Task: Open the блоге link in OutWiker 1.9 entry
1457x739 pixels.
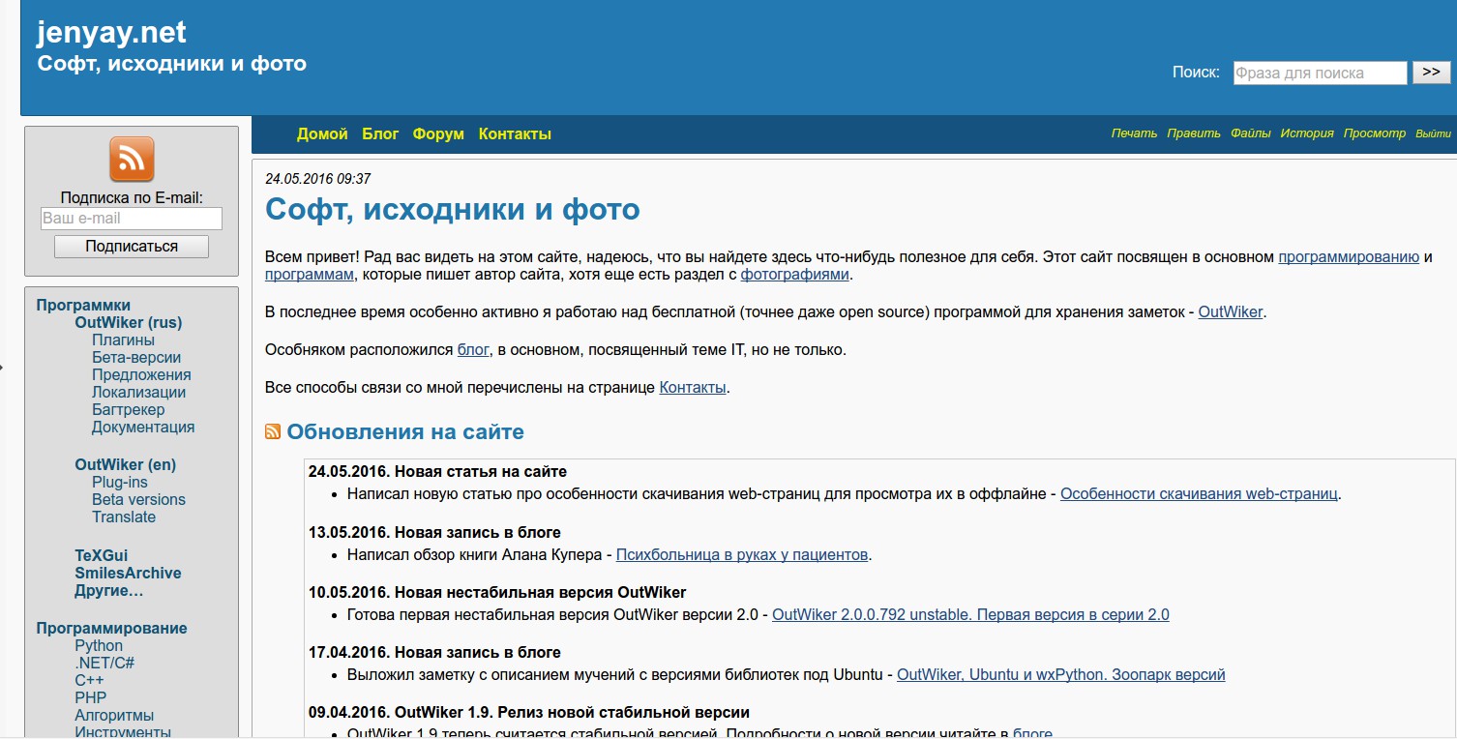Action: (1032, 731)
